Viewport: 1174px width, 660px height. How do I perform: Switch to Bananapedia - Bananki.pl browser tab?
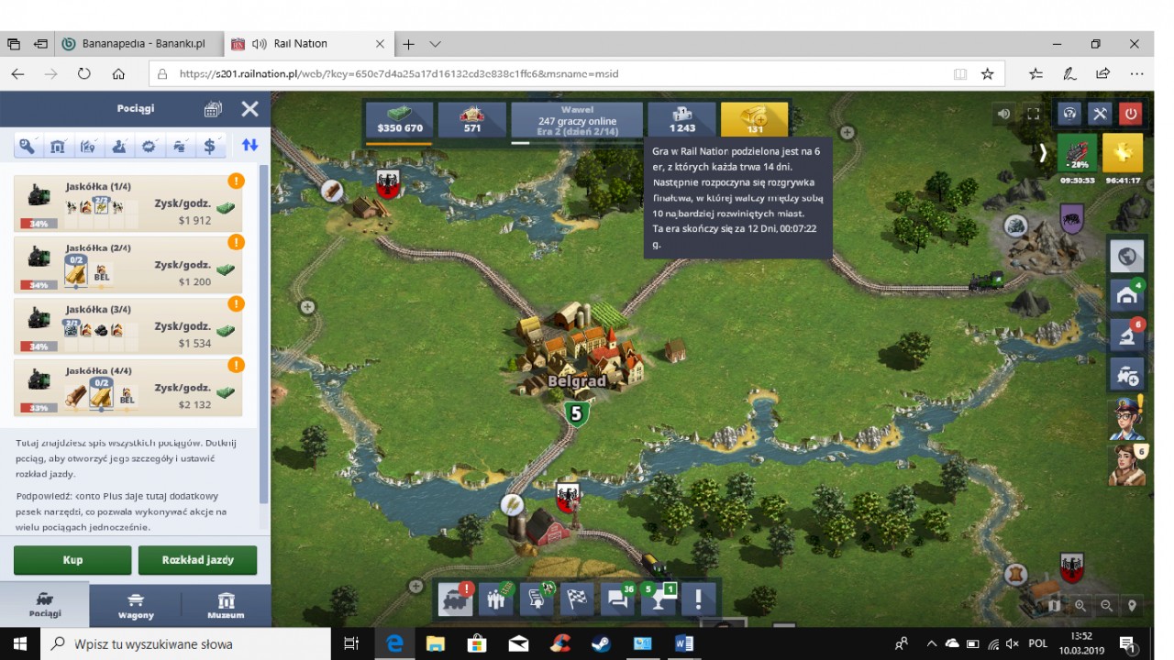138,43
